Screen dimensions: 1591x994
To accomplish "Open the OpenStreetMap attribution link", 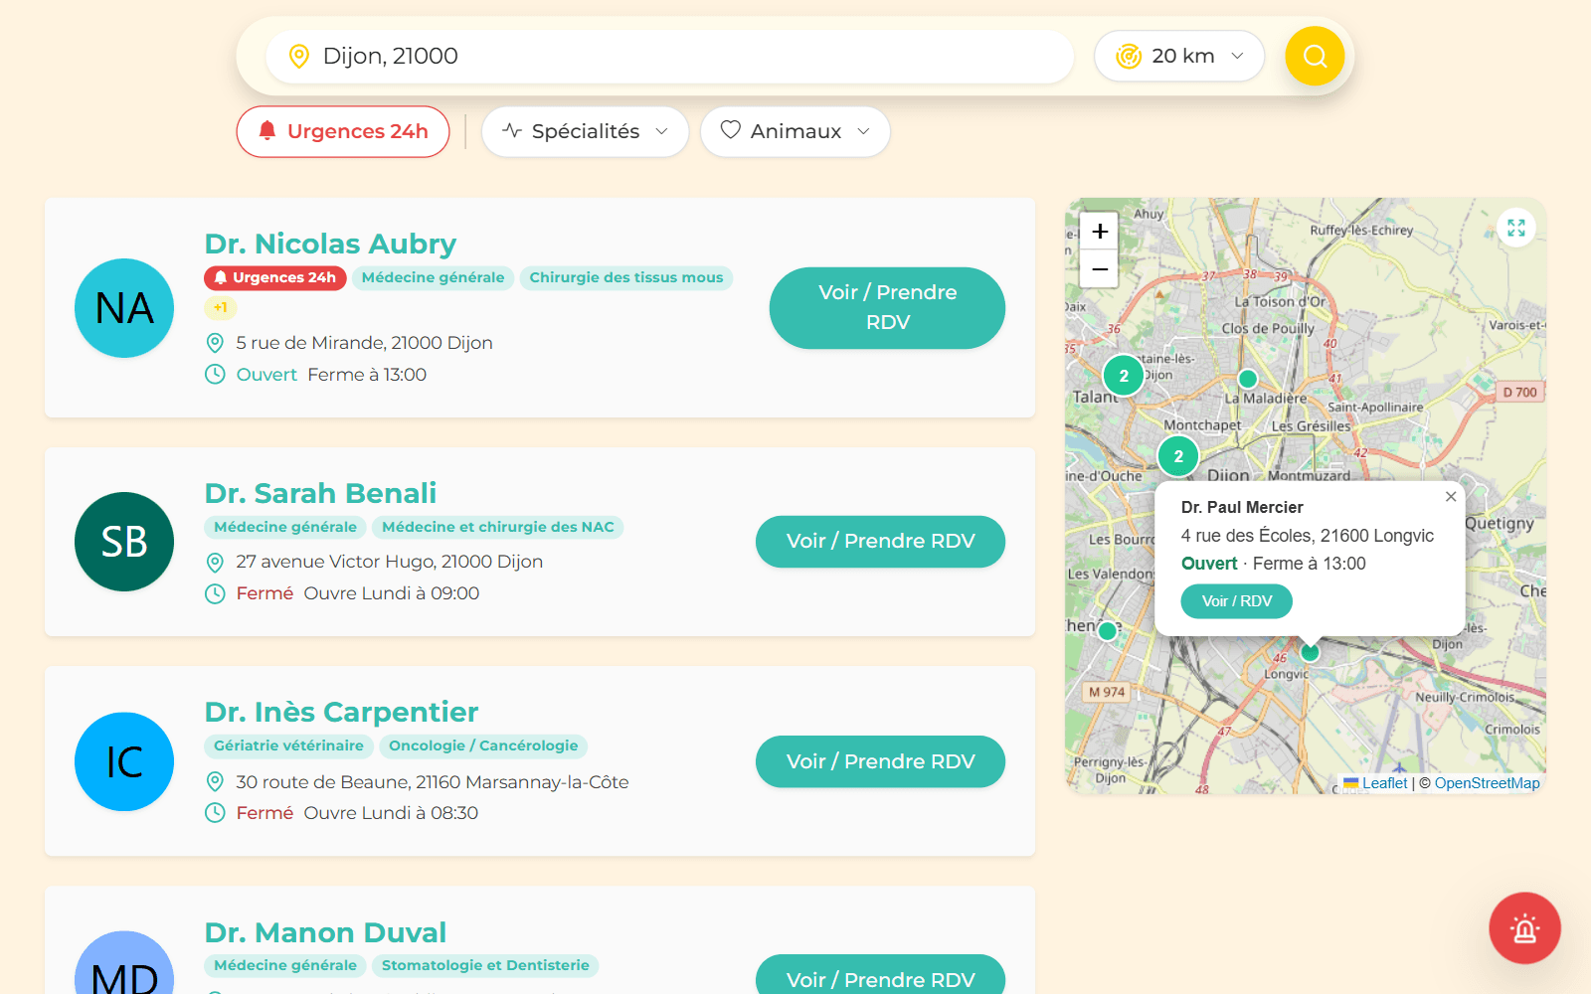I will (1487, 783).
